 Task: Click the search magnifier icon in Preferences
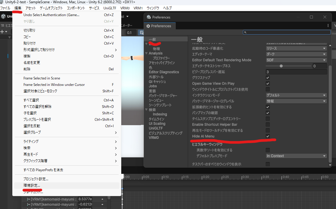(245, 32)
